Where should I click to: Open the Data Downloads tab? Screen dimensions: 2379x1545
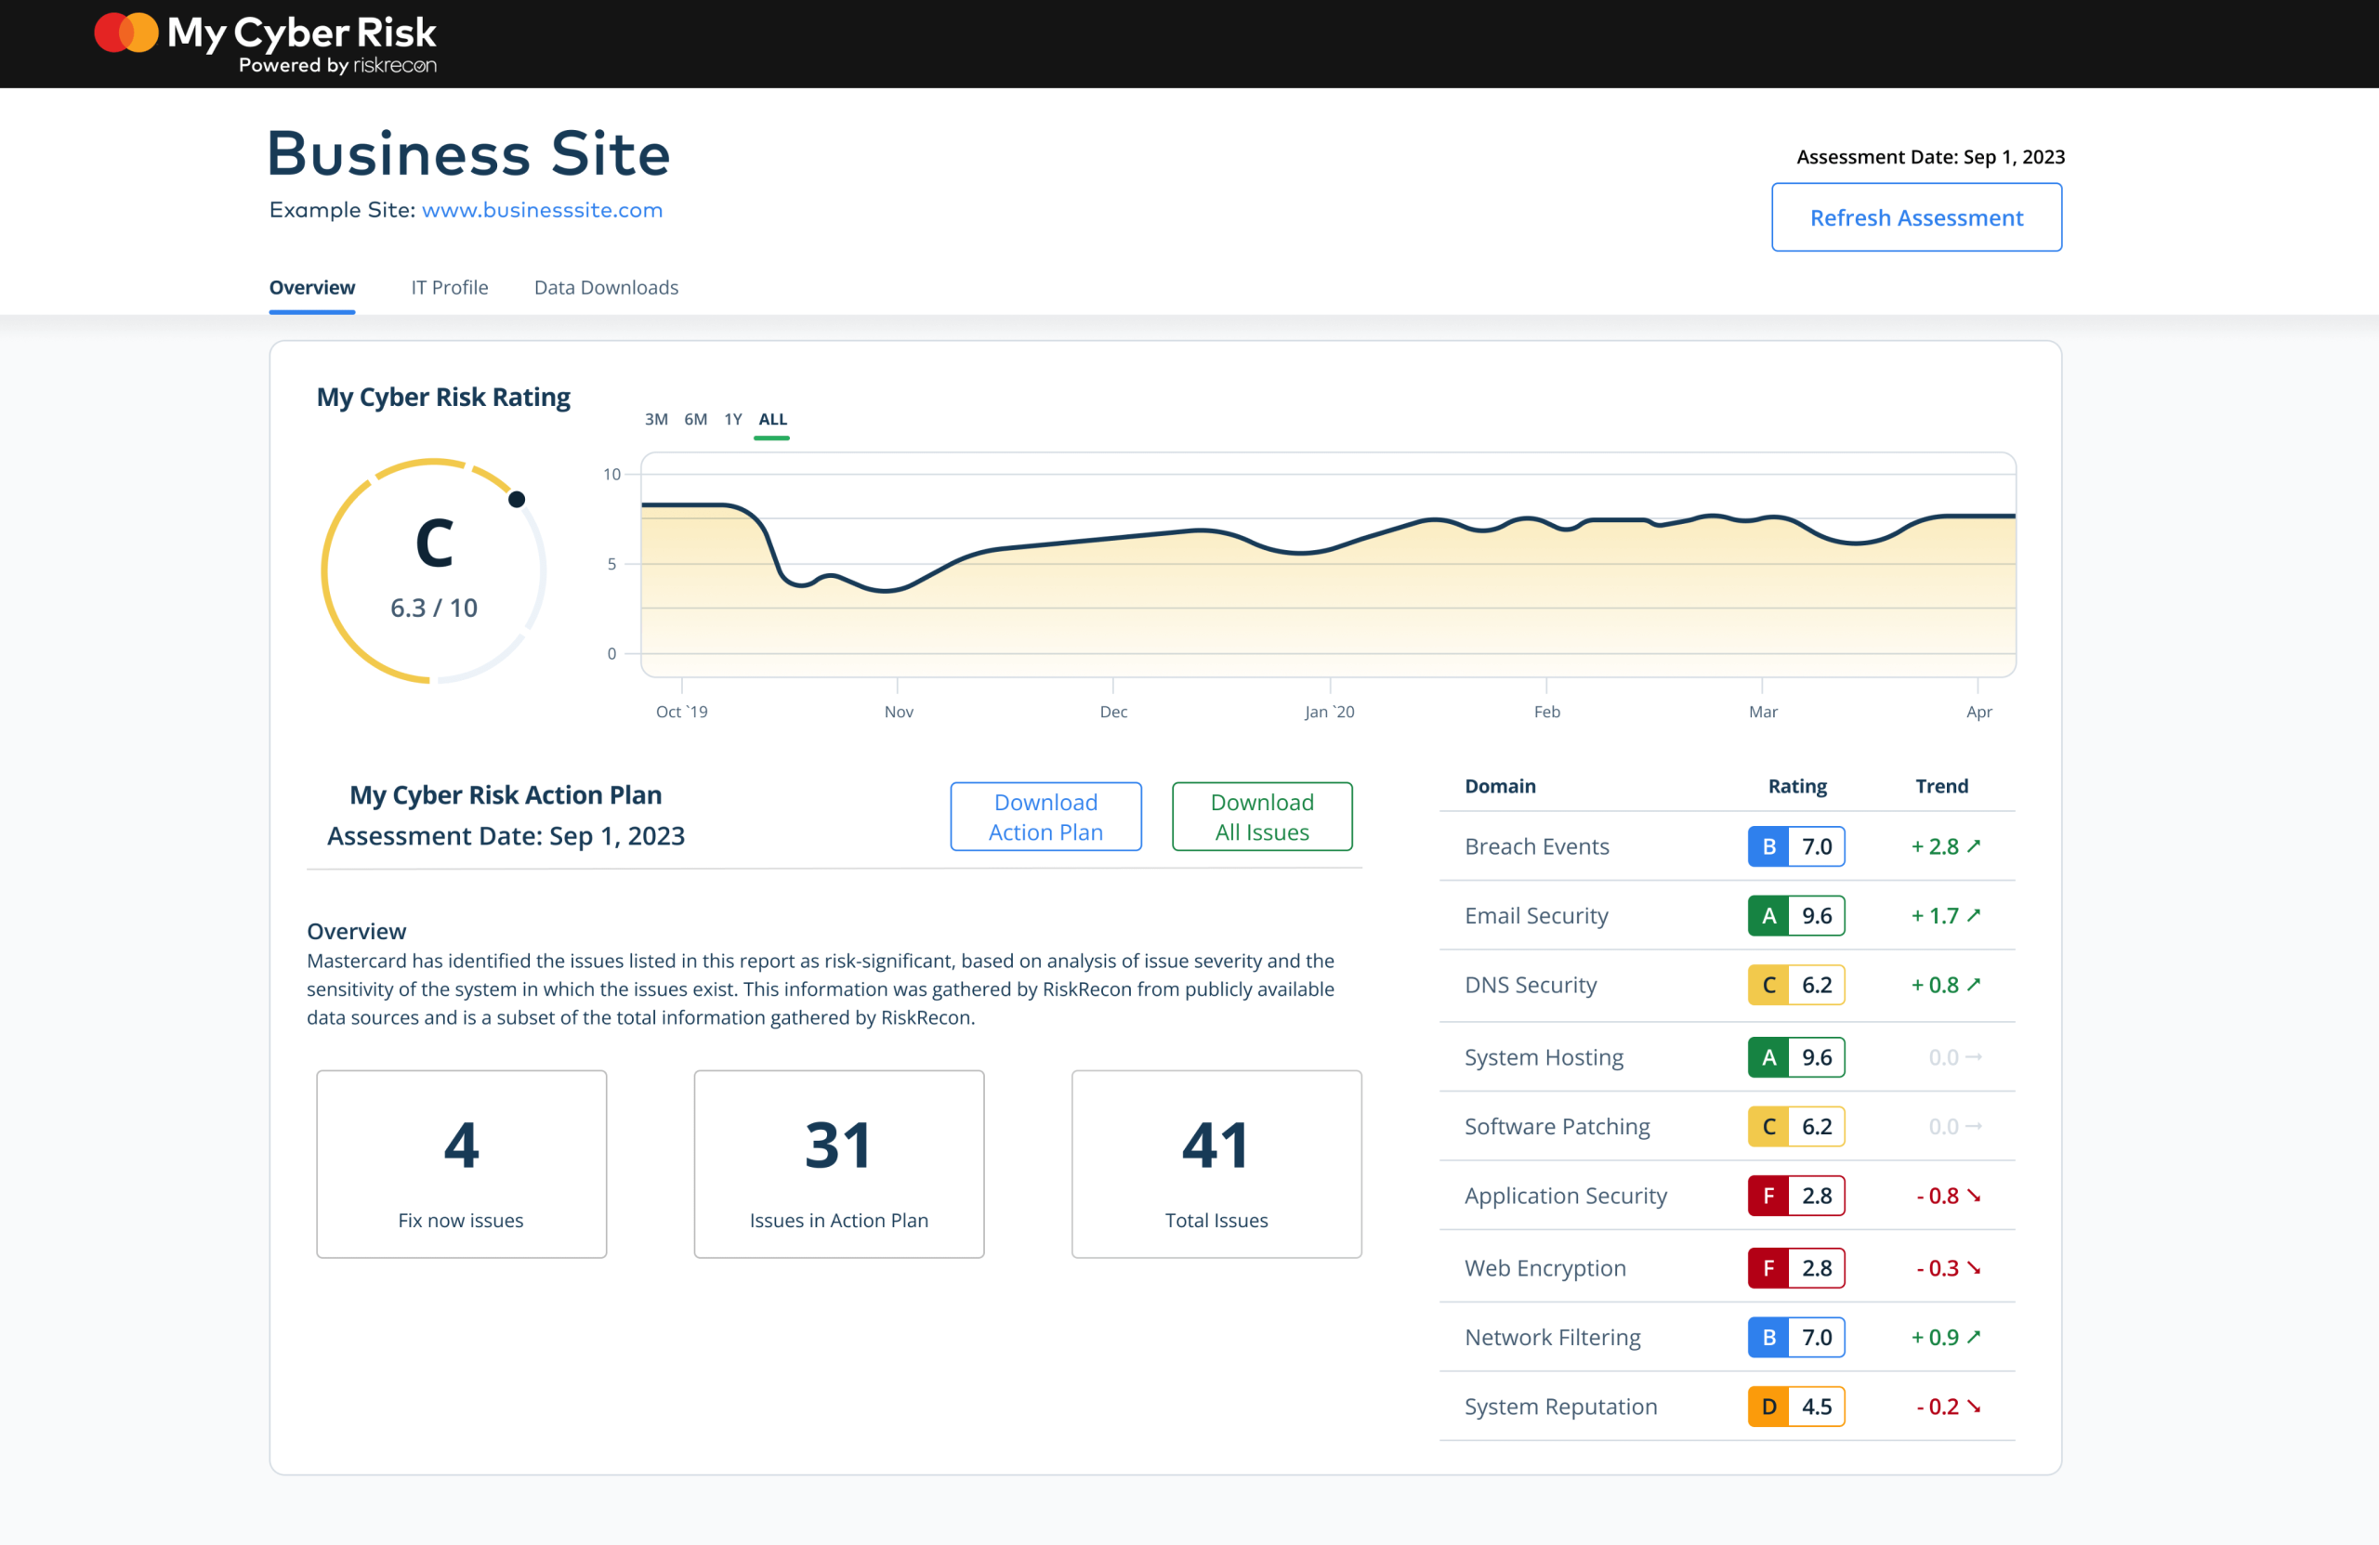click(x=606, y=287)
